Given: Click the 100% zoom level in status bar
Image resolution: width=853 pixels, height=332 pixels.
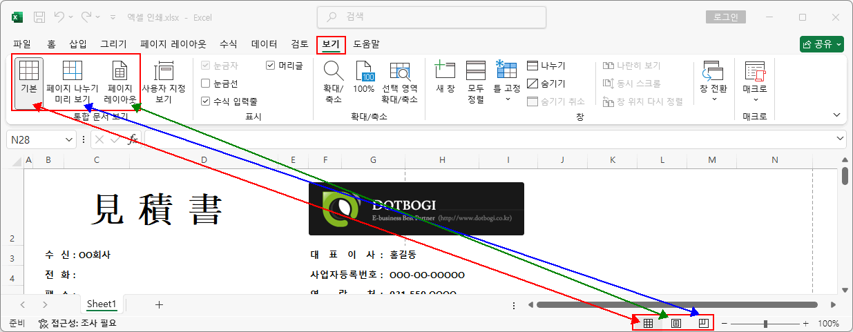Looking at the screenshot, I should pyautogui.click(x=828, y=323).
